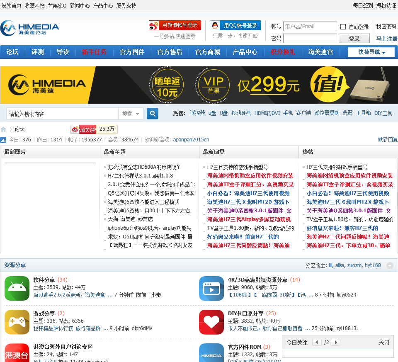Open the 官方固件ROM HIMEDIA icon
This screenshot has height=362, width=398.
(211, 353)
